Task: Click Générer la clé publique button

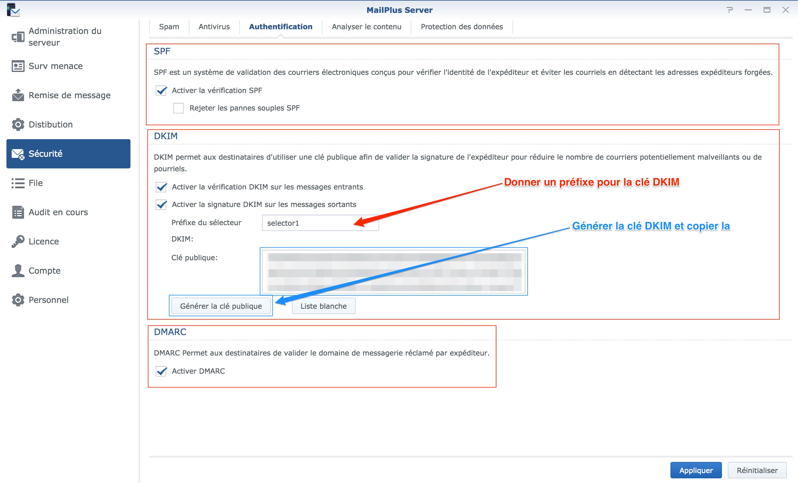Action: pyautogui.click(x=221, y=306)
